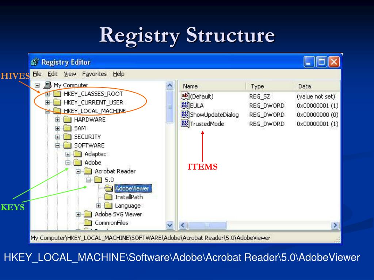
Task: Minimize the Registry Editor window
Action: click(309, 62)
